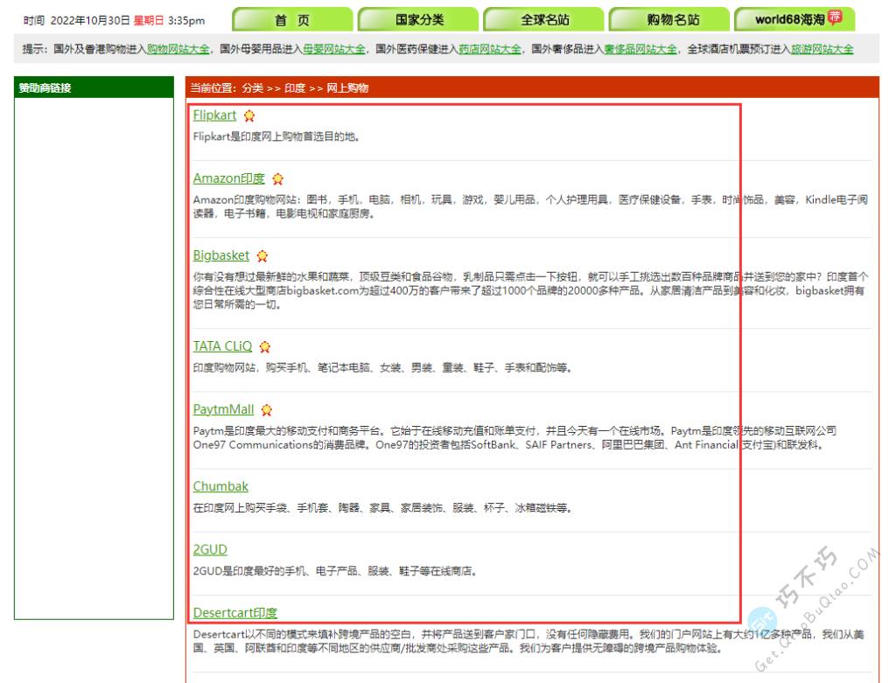Open the Flipkart site link

[214, 115]
